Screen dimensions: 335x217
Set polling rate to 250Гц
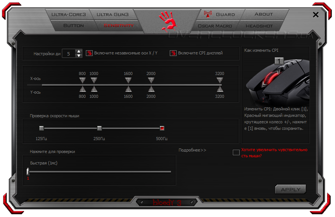click(99, 128)
